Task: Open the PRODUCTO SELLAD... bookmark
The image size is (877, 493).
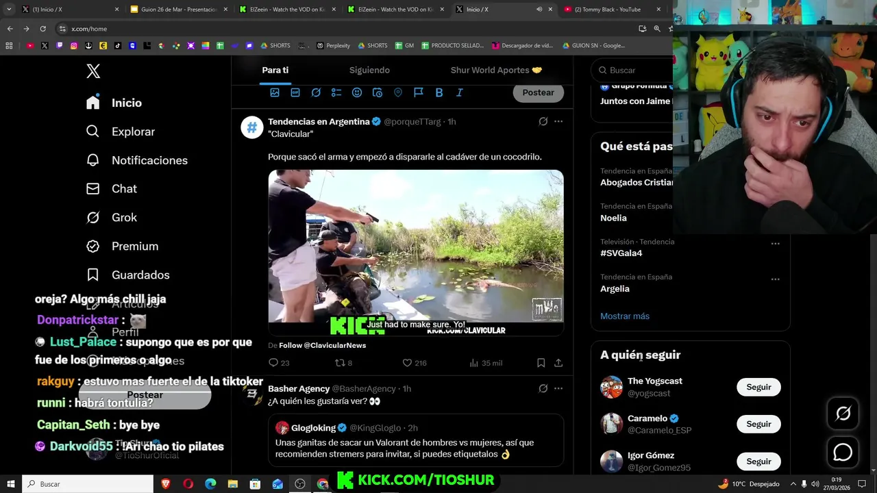Action: tap(452, 46)
